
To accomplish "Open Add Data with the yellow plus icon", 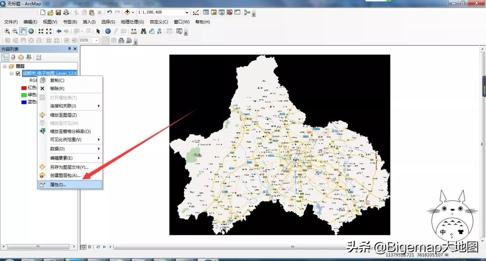I will [127, 13].
